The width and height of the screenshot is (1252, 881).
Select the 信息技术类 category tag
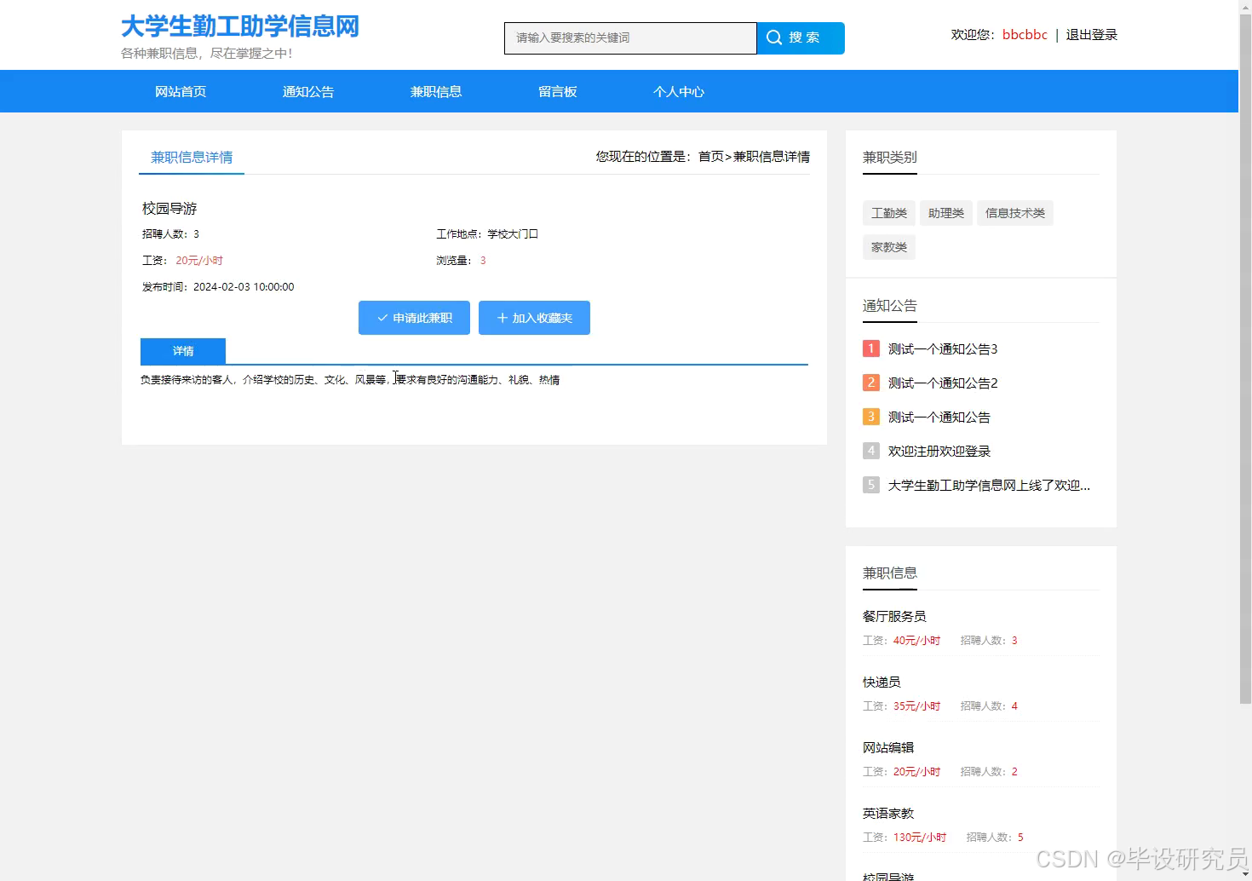point(1015,213)
